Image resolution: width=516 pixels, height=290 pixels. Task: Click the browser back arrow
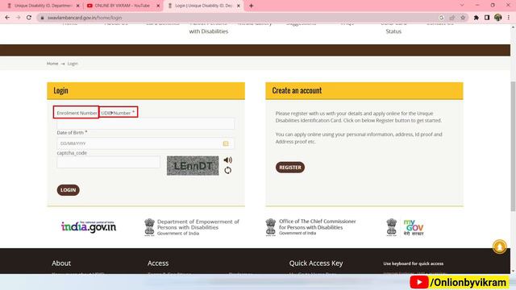point(7,18)
